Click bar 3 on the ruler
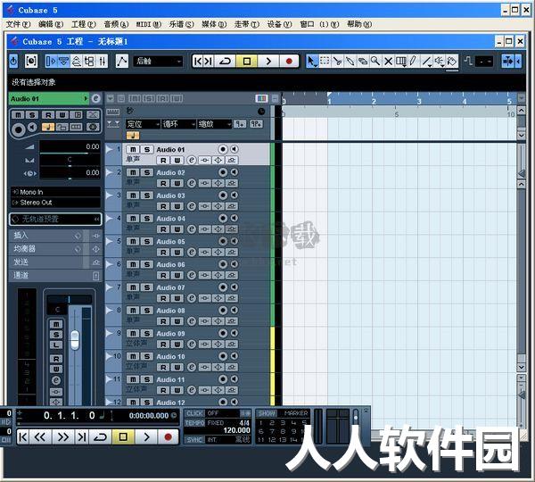The width and height of the screenshot is (535, 482). (x=419, y=102)
